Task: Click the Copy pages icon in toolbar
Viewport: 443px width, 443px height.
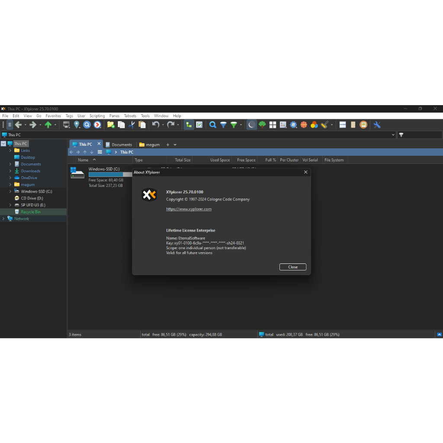Action: [121, 125]
